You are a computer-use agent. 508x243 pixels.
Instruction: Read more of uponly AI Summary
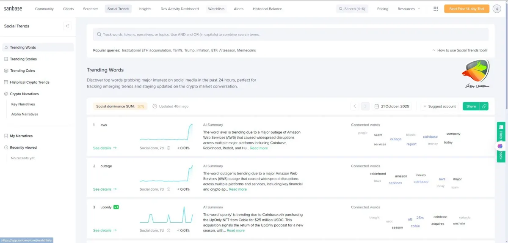pyautogui.click(x=236, y=230)
